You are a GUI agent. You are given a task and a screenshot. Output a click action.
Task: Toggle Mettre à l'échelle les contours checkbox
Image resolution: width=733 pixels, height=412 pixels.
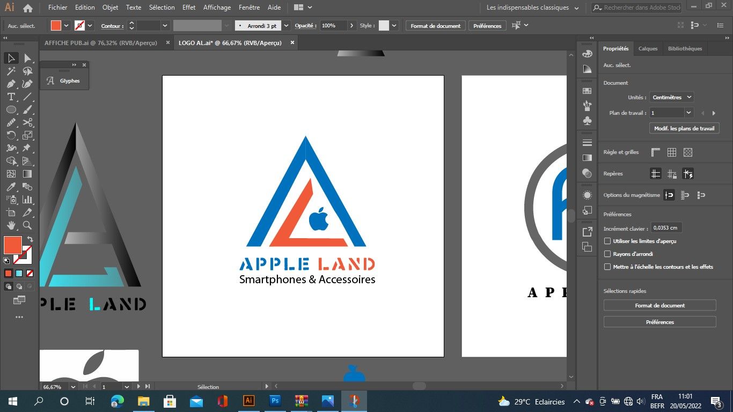click(607, 267)
